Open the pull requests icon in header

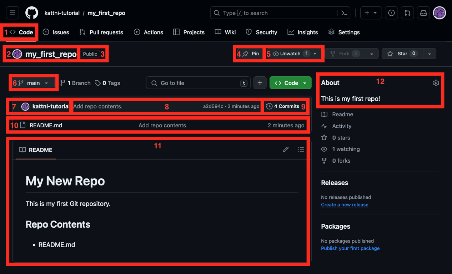point(407,13)
